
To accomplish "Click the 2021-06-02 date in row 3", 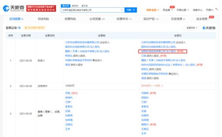I will tap(26, 114).
